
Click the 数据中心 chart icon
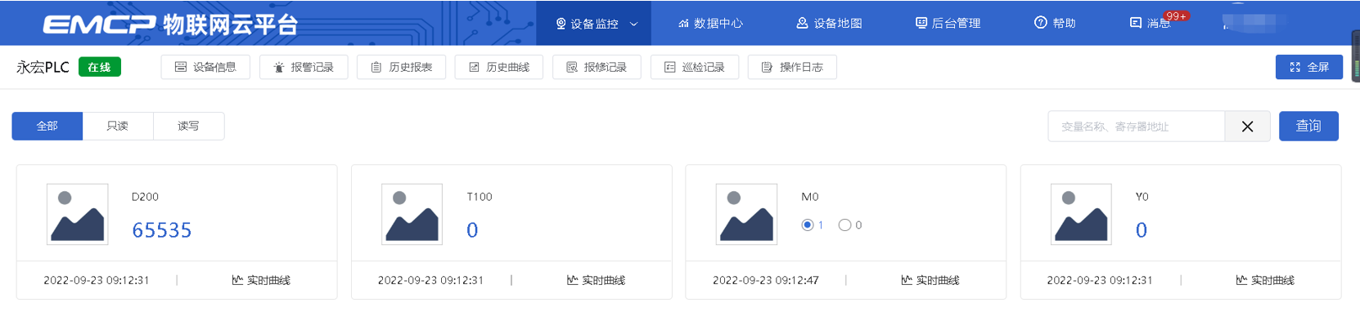point(683,24)
